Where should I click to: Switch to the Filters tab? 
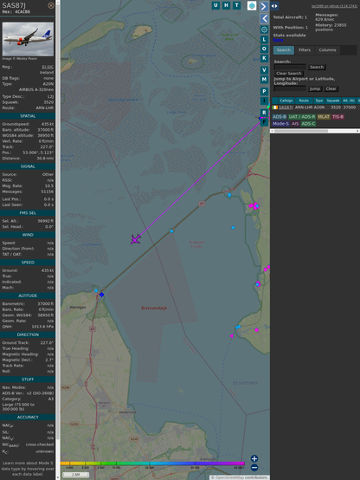pyautogui.click(x=305, y=50)
